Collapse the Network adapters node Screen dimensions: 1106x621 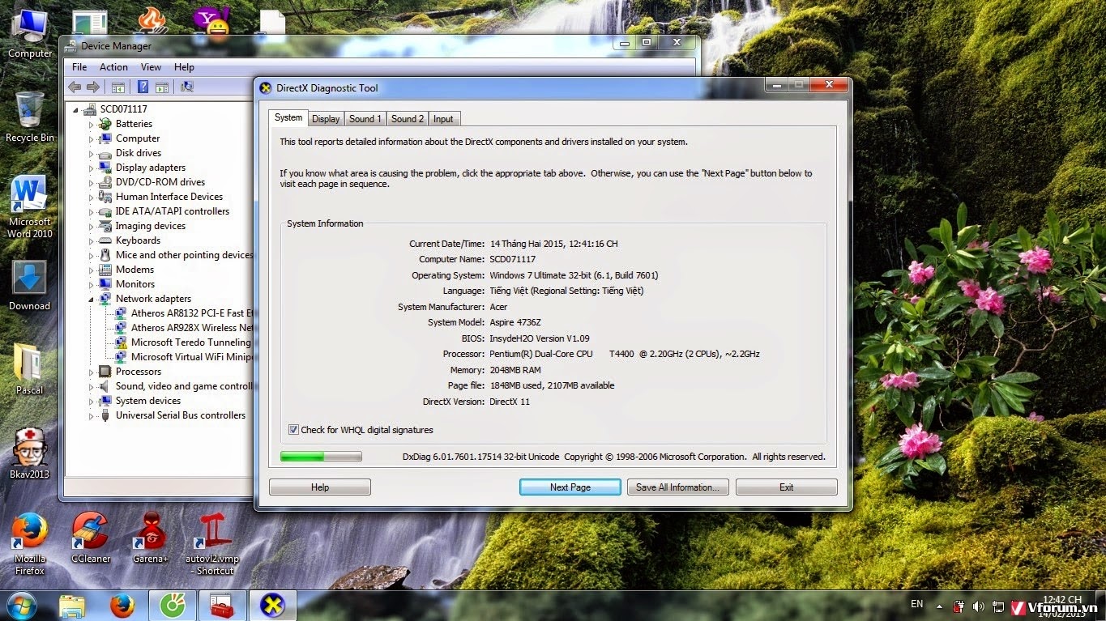point(92,299)
